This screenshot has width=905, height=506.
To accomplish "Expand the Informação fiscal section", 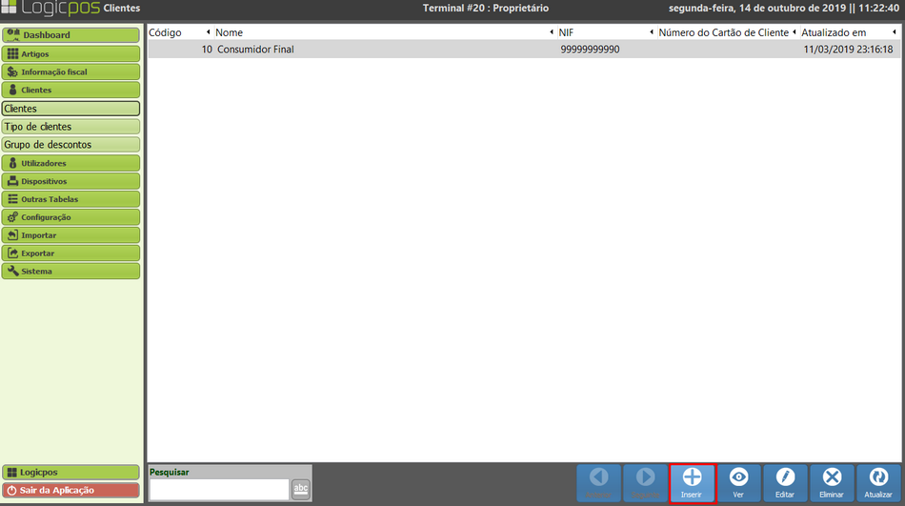I will point(71,71).
